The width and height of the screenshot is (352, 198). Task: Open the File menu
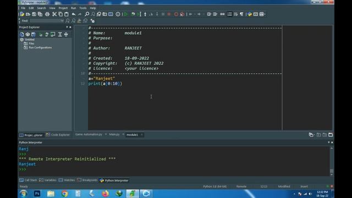point(23,8)
